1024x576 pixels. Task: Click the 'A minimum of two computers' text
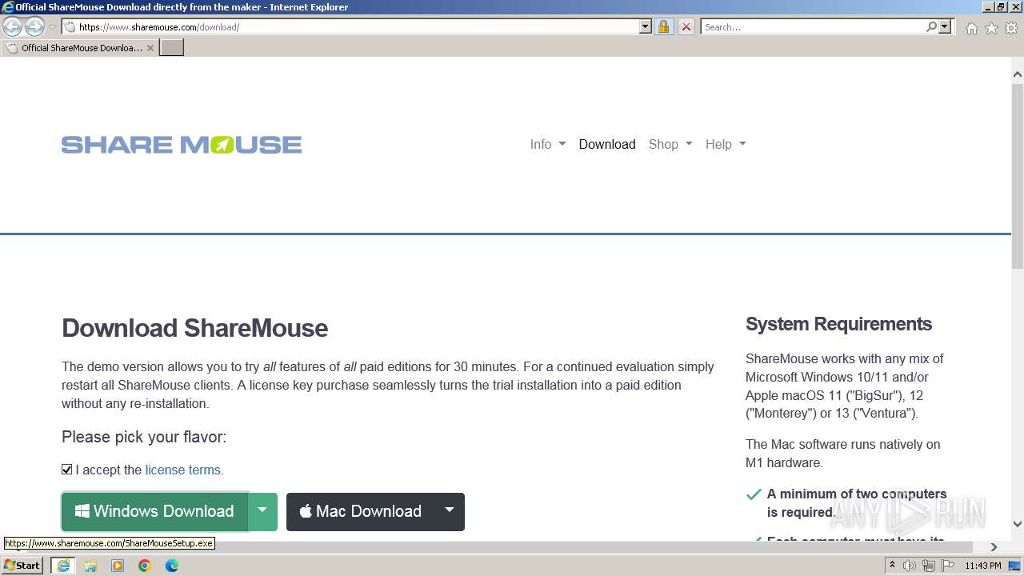857,494
